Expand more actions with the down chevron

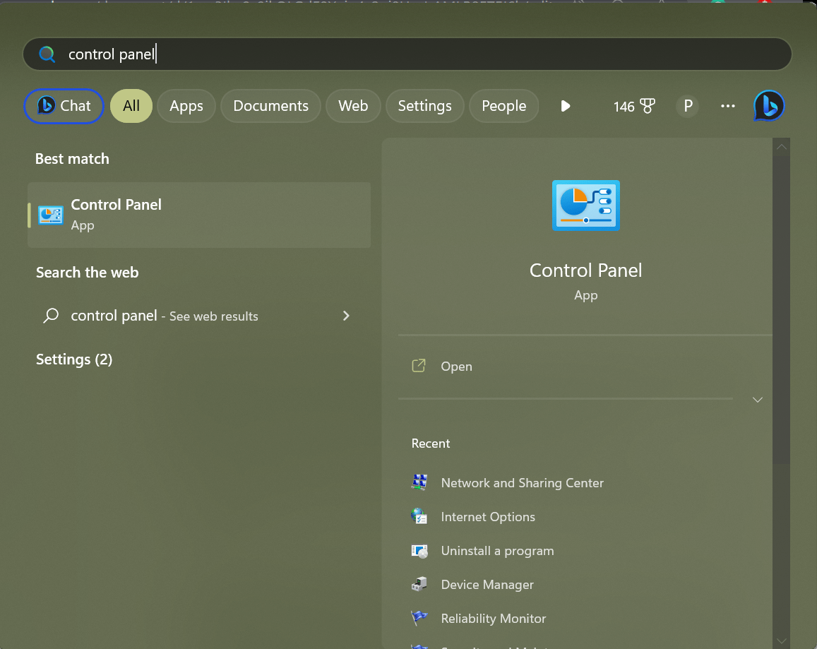tap(758, 400)
